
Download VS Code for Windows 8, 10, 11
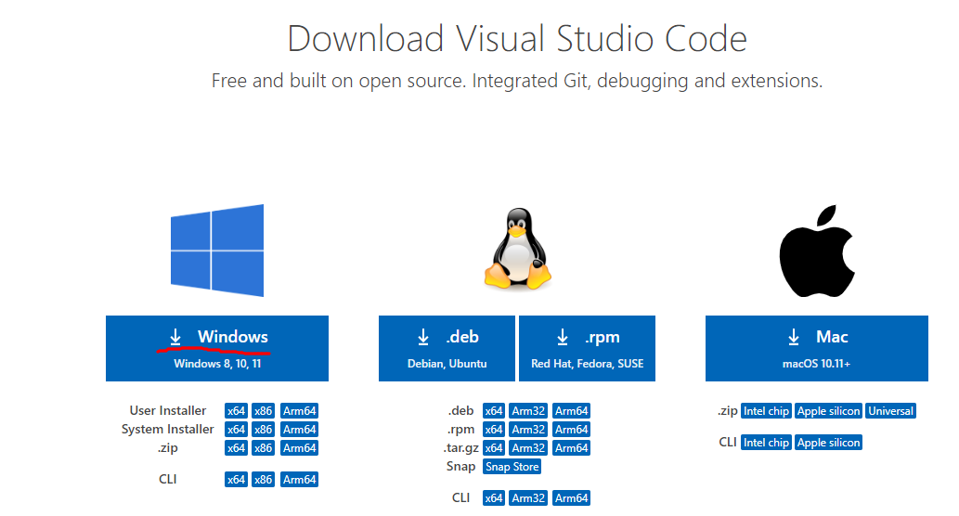coord(217,348)
